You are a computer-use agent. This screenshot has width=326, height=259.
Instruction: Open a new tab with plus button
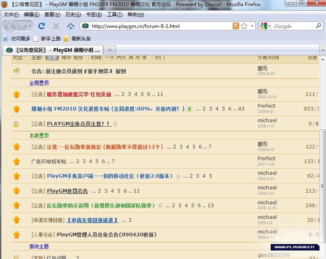coord(109,50)
